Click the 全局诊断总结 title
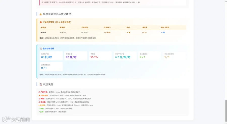Screen dimensions: 227x124 48,48
